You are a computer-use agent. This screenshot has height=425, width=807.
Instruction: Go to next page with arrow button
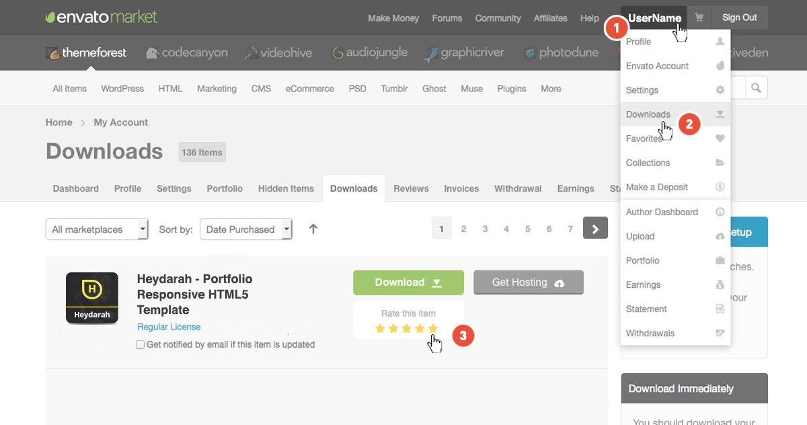pos(595,229)
